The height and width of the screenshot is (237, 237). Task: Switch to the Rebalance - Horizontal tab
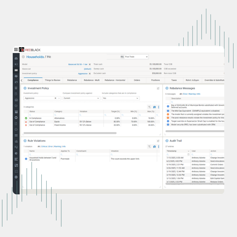[115, 80]
